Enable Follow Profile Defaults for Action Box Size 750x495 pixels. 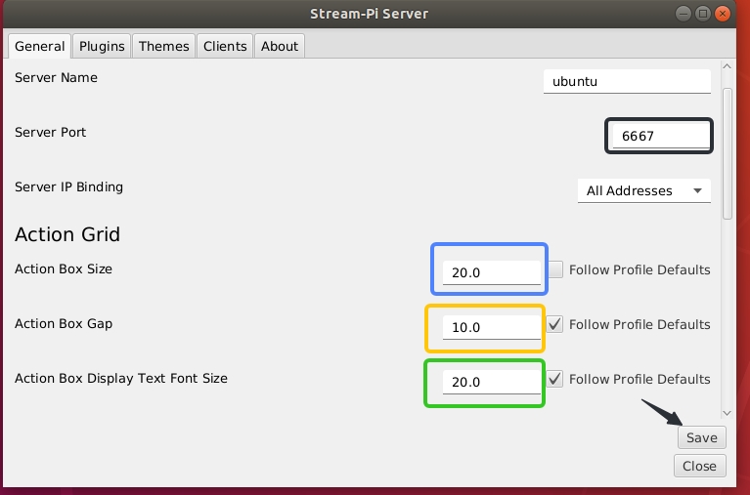tap(555, 269)
